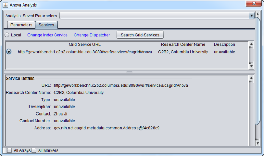264x156 pixels.
Task: Click the Change Index Service link
Action: click(x=47, y=35)
